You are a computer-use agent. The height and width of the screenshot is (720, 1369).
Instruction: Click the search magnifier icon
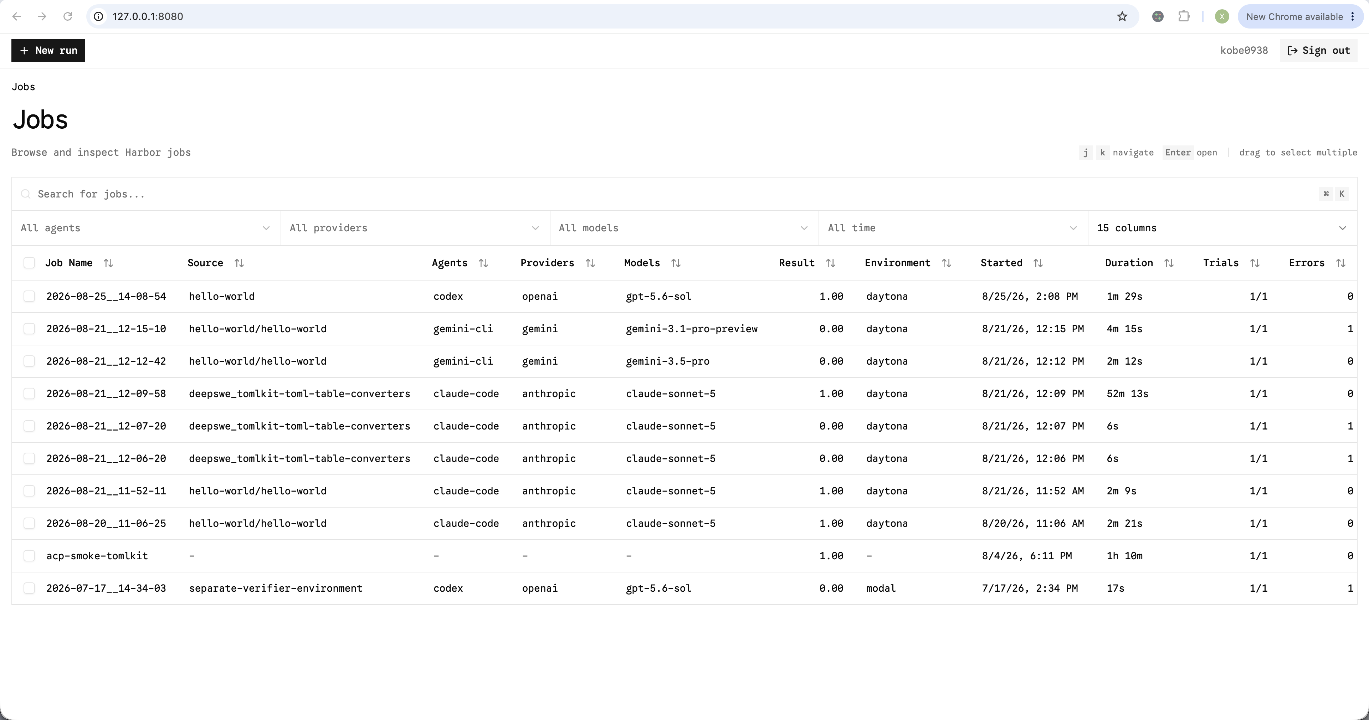point(26,194)
